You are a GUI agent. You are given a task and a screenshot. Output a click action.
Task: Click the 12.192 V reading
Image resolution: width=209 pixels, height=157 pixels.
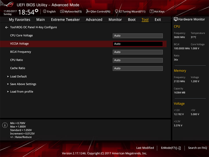point(179,114)
